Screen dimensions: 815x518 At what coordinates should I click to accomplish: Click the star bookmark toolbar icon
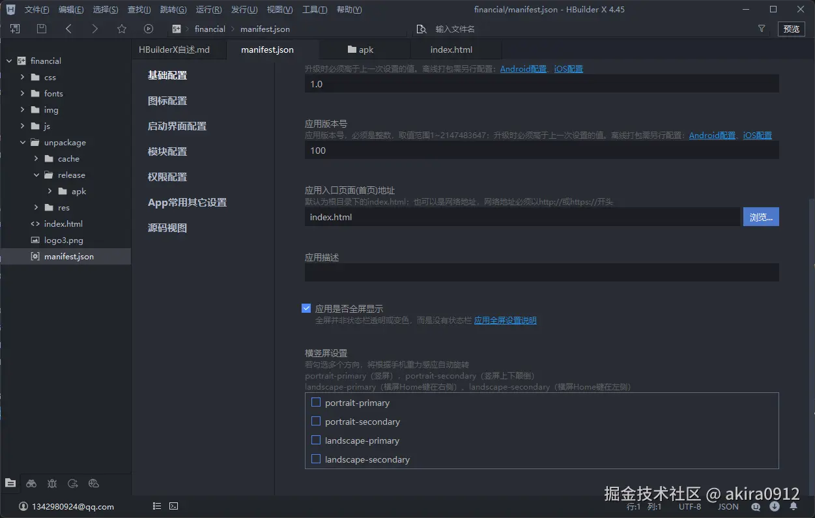[122, 29]
